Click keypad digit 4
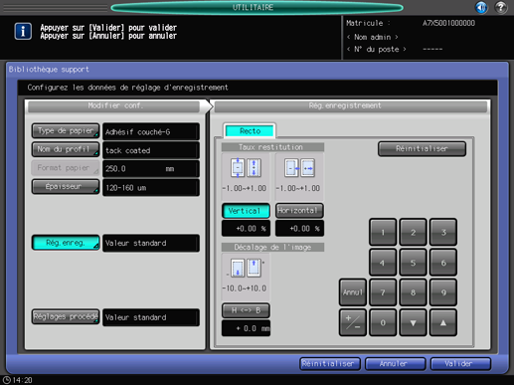The image size is (514, 385). point(383,263)
